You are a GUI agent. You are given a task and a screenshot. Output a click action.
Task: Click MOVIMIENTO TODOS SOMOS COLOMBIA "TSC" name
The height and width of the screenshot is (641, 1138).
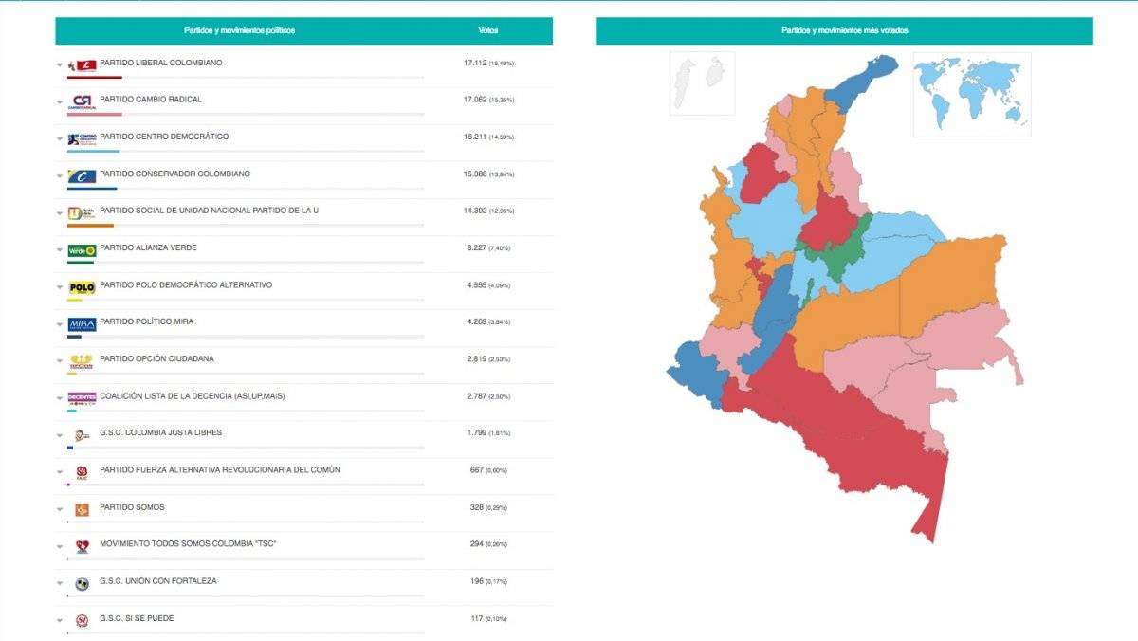coord(188,543)
